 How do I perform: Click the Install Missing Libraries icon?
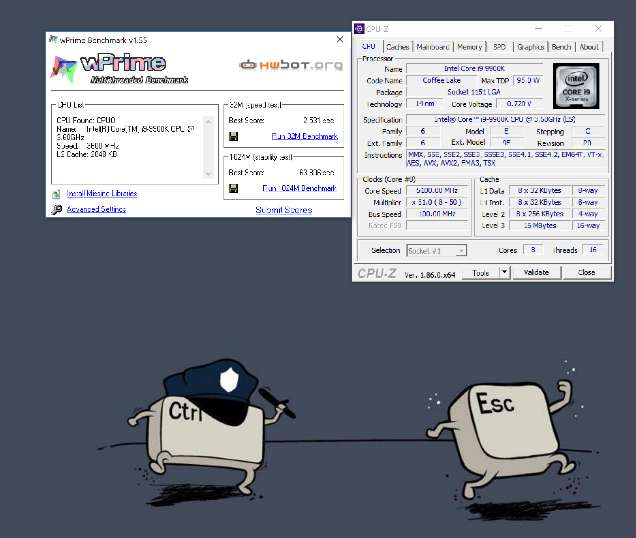[56, 194]
